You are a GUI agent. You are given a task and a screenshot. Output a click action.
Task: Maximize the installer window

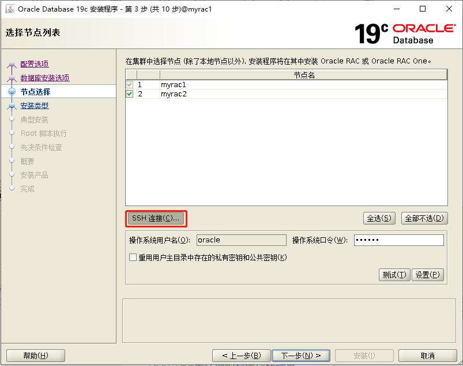tap(423, 9)
